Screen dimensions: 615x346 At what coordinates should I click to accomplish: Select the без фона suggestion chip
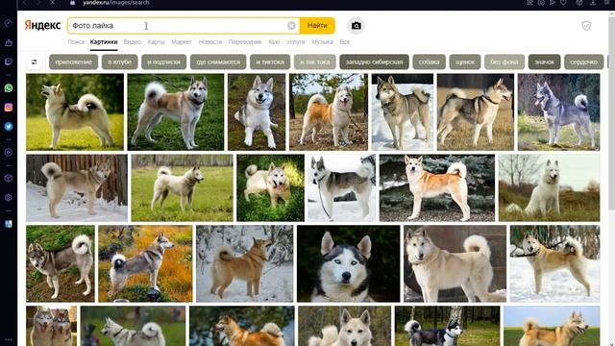pyautogui.click(x=504, y=62)
